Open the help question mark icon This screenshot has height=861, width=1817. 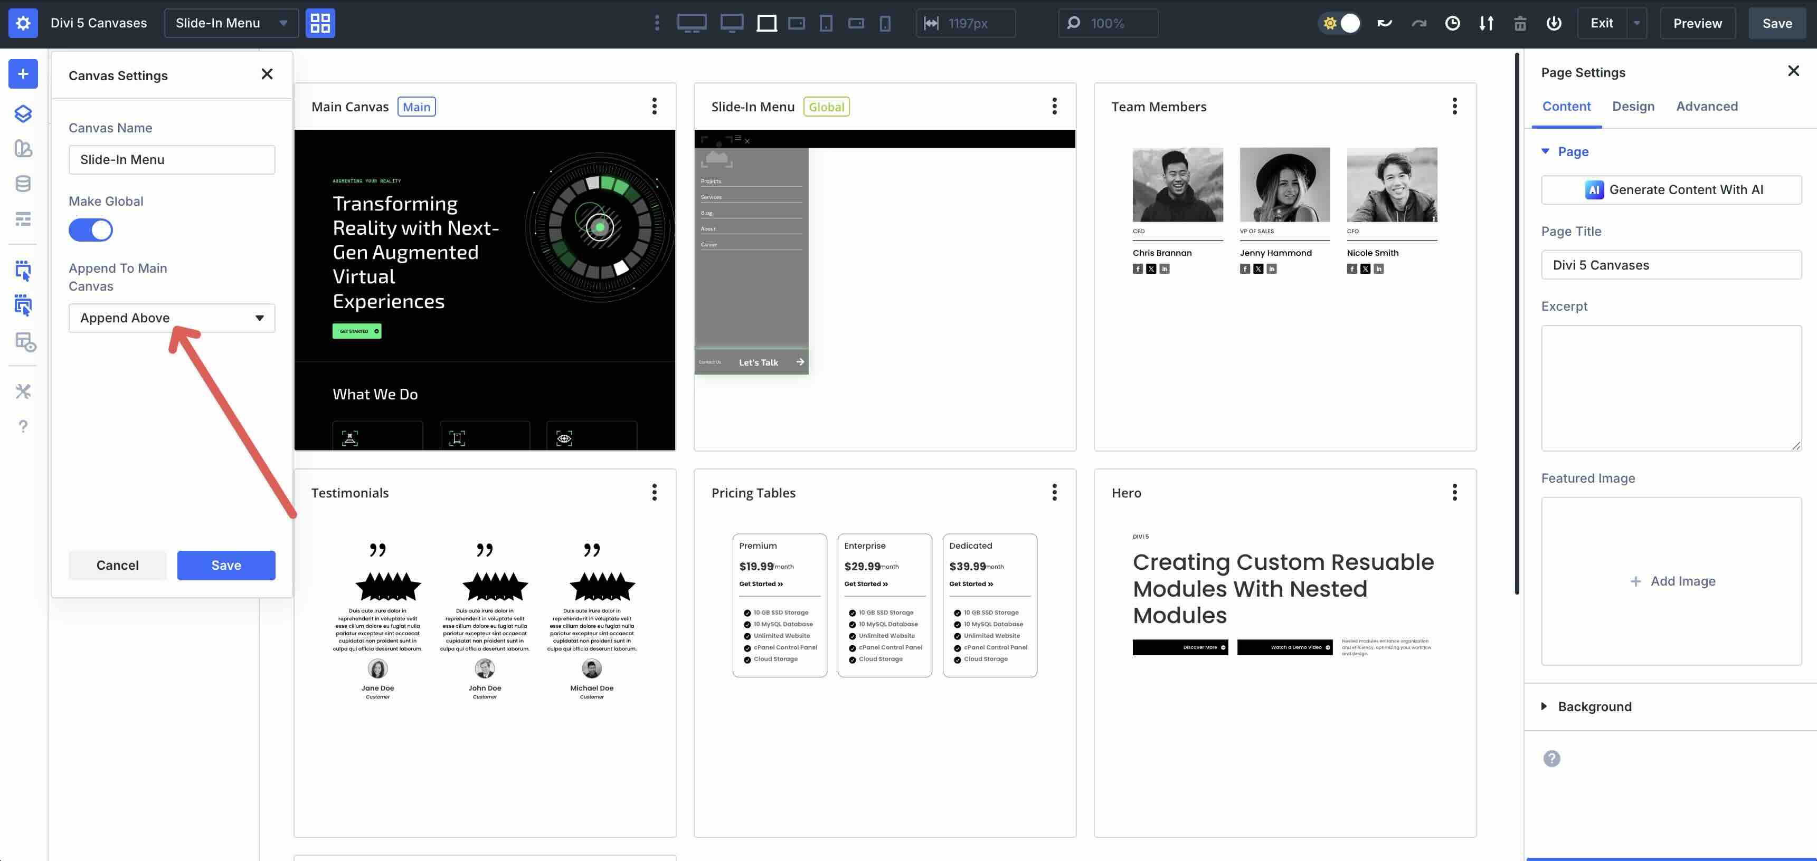coord(23,426)
